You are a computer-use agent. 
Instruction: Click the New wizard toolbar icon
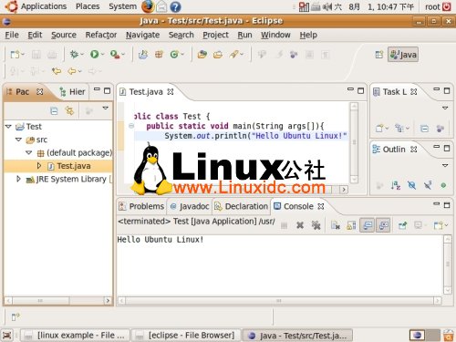15,55
